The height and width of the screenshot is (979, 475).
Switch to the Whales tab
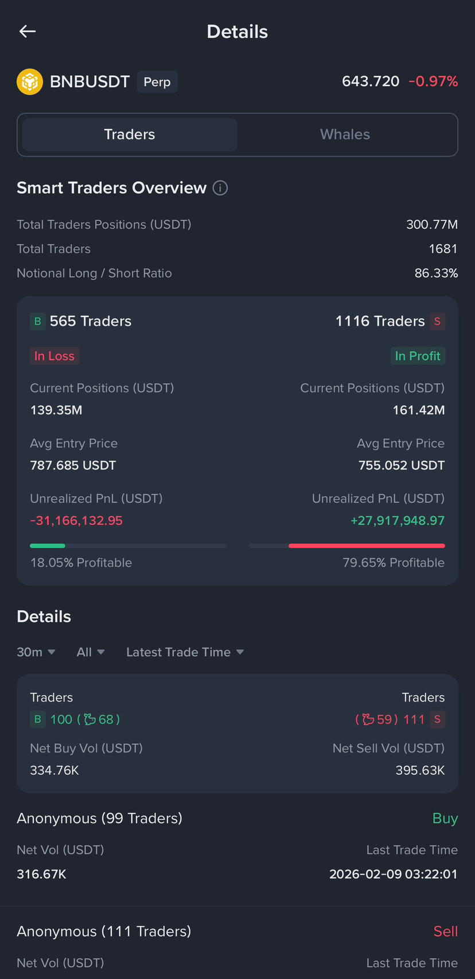[x=345, y=135]
